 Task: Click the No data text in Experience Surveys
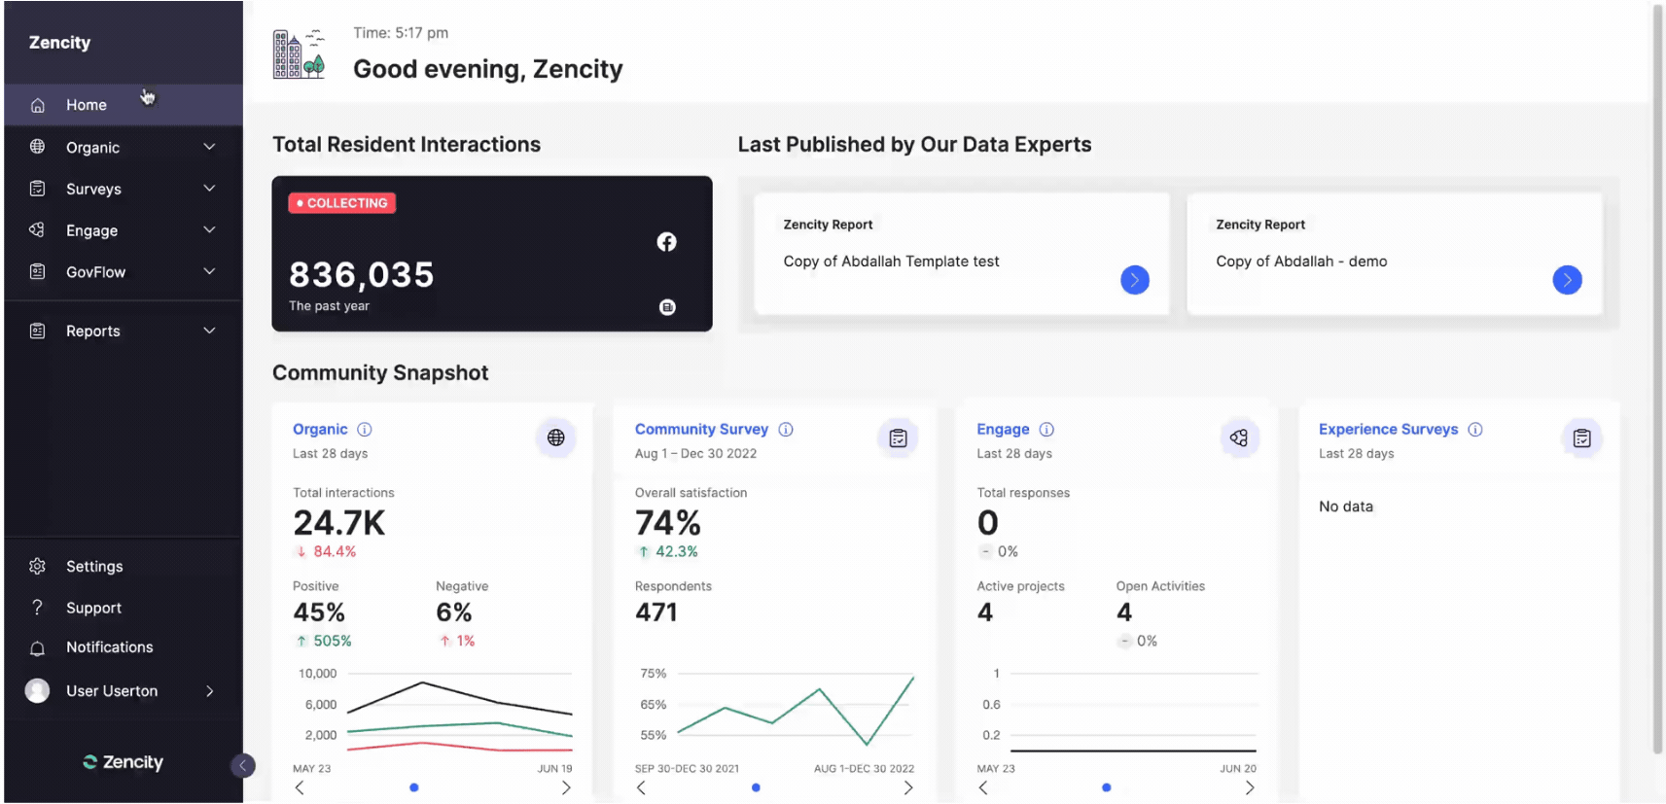click(x=1346, y=507)
